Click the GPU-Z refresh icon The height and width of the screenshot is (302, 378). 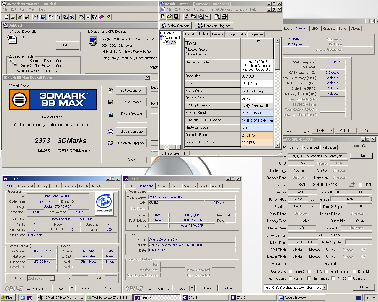click(364, 146)
